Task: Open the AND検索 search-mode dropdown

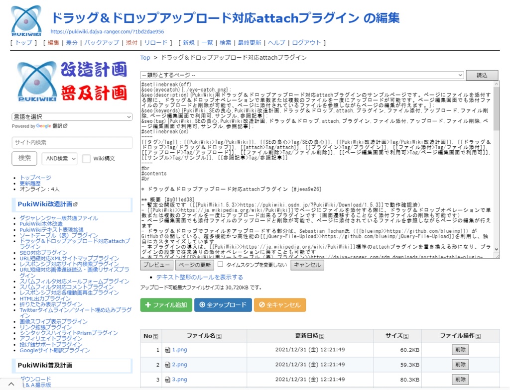Action: pos(60,158)
